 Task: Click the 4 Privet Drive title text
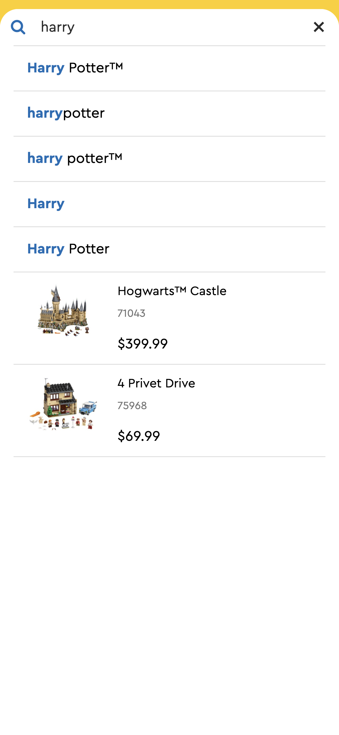click(x=156, y=383)
